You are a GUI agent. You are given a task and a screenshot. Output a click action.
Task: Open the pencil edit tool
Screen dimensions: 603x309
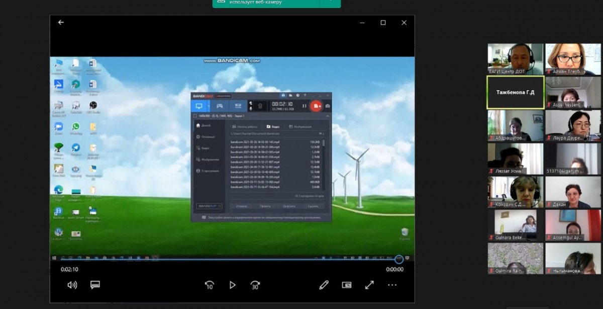click(x=324, y=285)
